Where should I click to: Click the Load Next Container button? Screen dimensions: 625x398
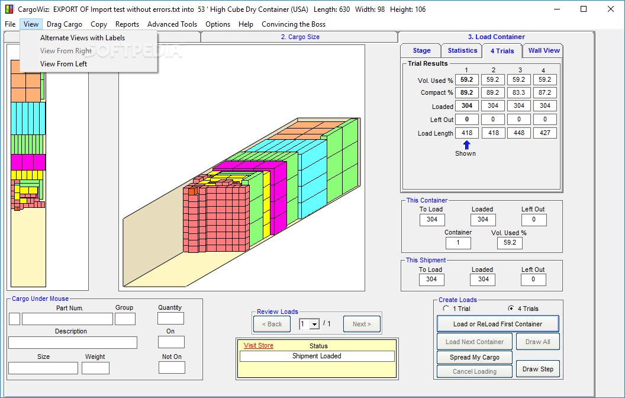click(x=474, y=342)
